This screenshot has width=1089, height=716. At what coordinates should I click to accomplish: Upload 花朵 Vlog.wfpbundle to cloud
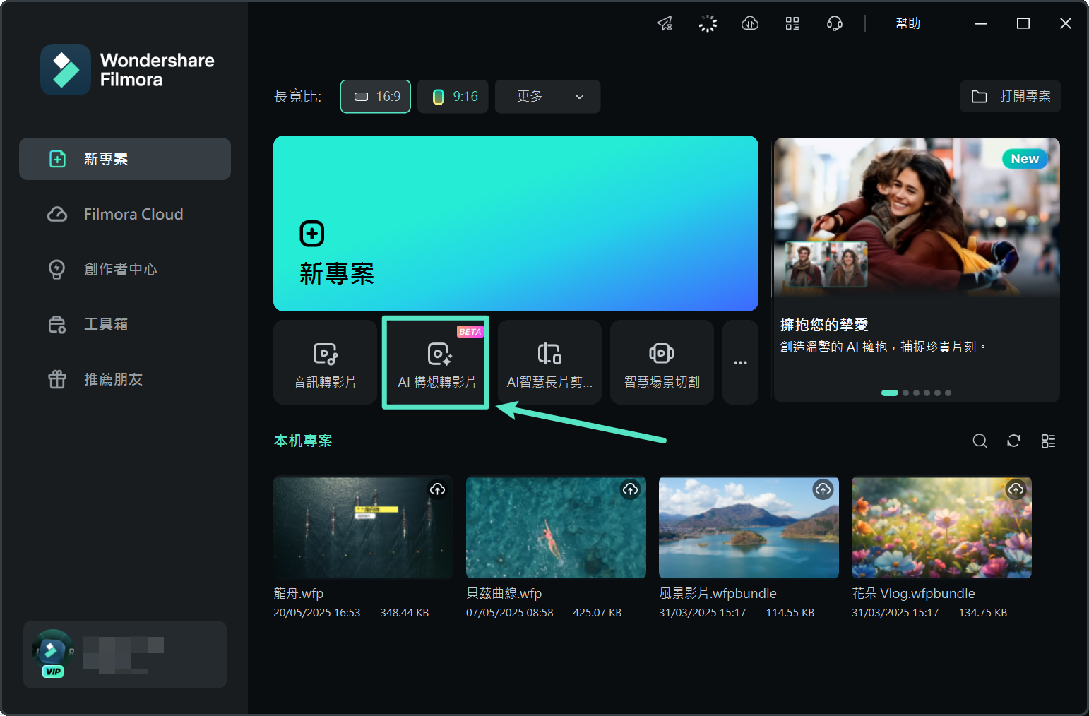[1016, 489]
